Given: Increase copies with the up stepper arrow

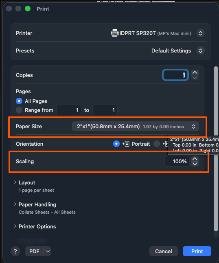Looking at the screenshot, I should tap(195, 72).
